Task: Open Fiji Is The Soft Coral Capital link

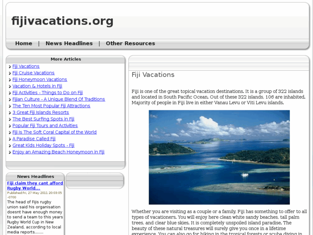Action: click(x=55, y=132)
